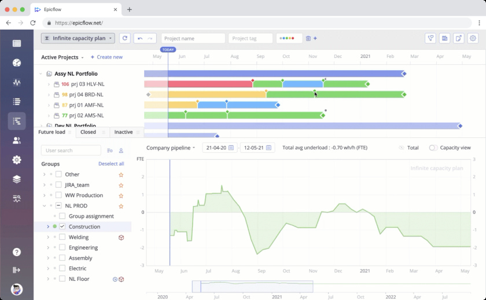Uncheck the Construction group checkbox
Screen dimensions: 486x300
point(62,226)
